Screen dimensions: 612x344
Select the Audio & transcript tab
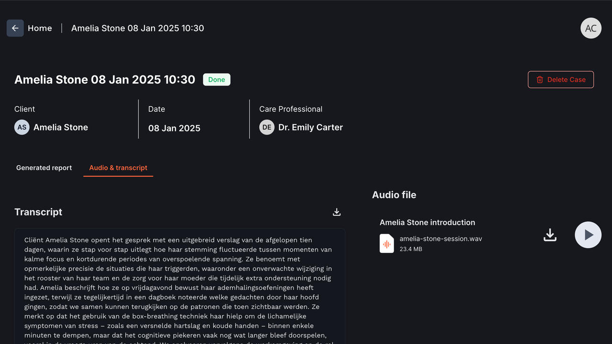[118, 168]
